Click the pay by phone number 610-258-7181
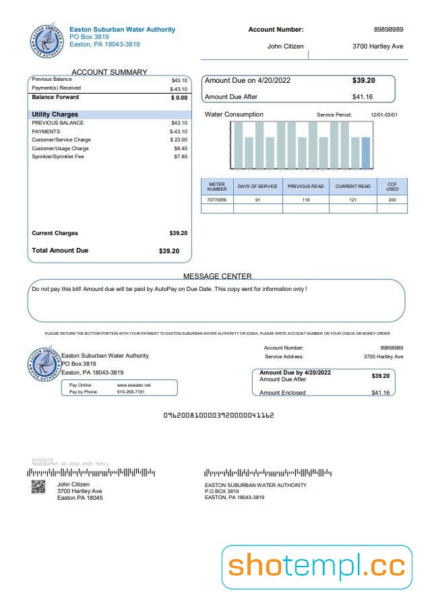The height and width of the screenshot is (615, 434). point(131,392)
